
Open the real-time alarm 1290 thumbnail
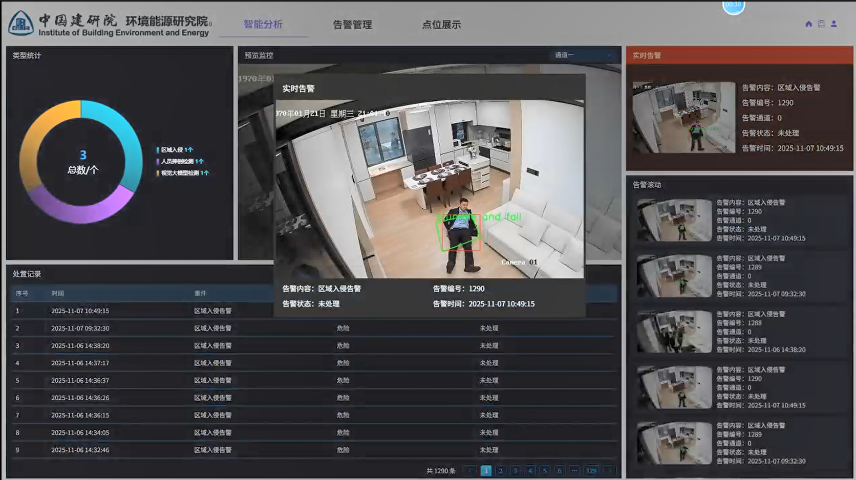683,117
